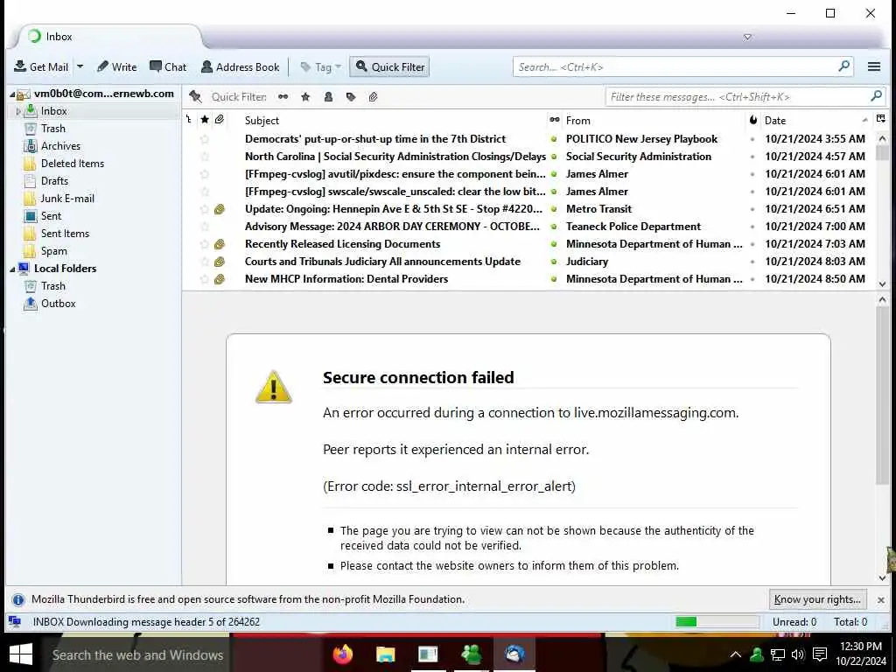Click the Thunderbird taskbar icon
This screenshot has width=896, height=672.
pos(514,654)
